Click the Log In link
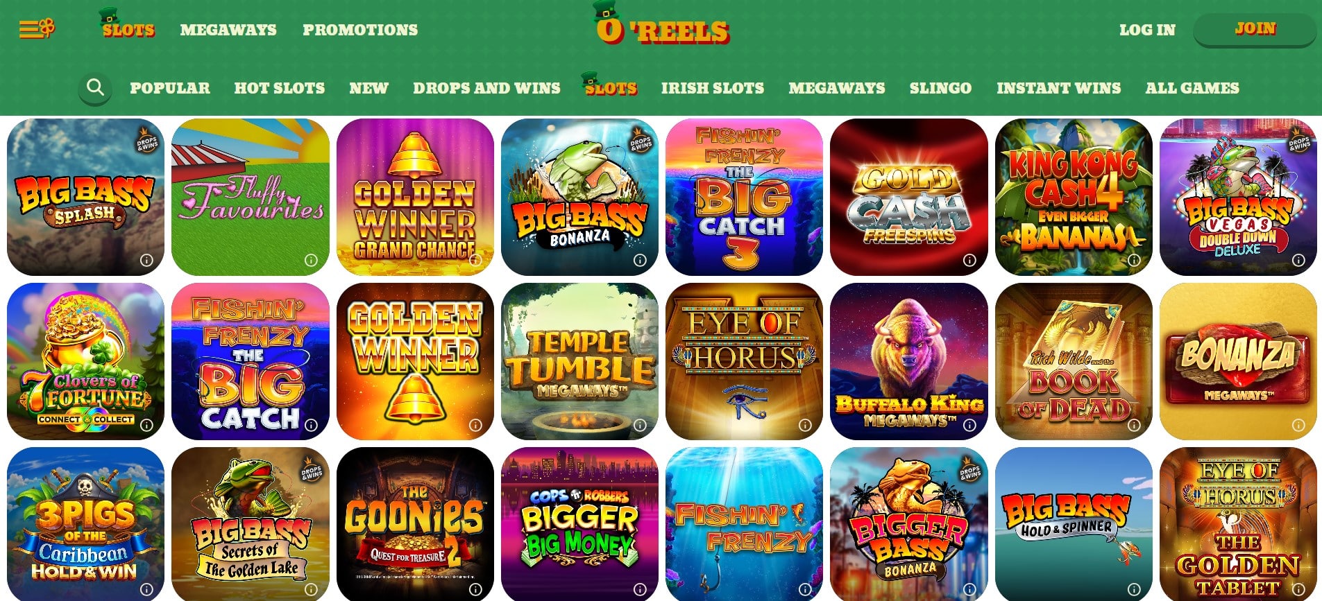The height and width of the screenshot is (601, 1322). click(1147, 30)
